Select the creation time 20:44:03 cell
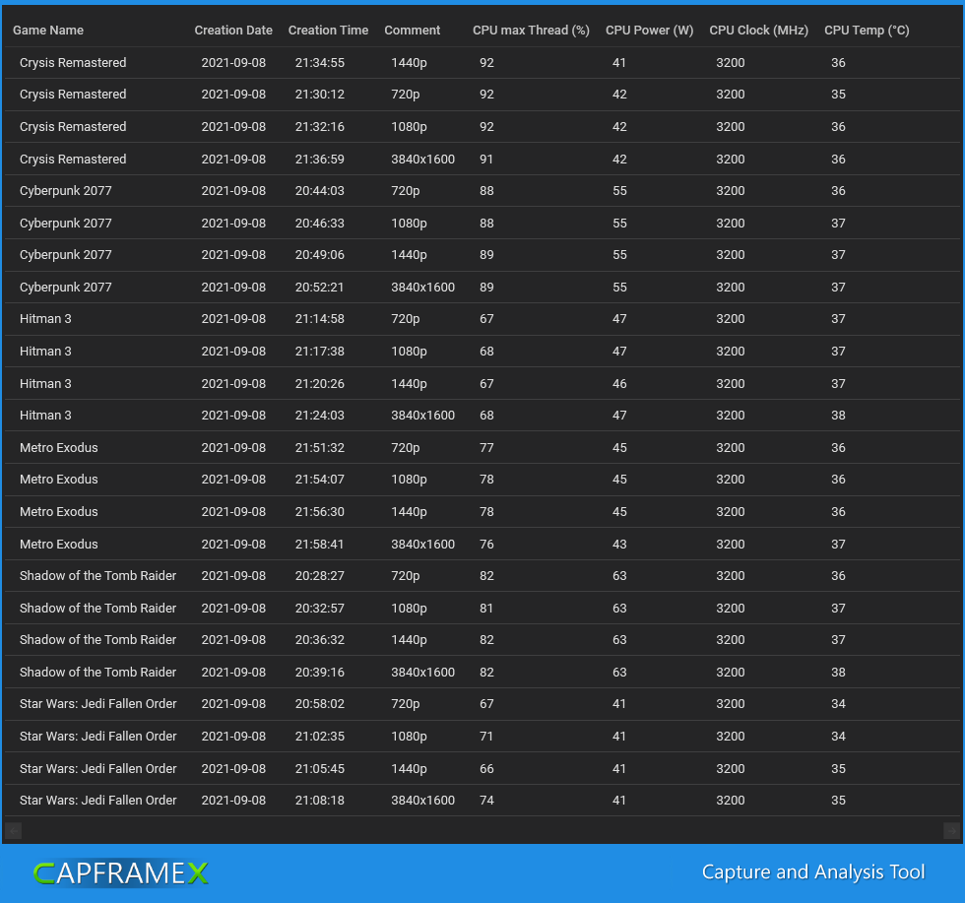The image size is (965, 903). [x=319, y=191]
